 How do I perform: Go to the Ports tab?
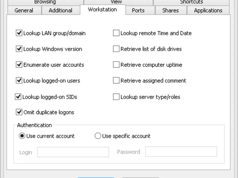pyautogui.click(x=138, y=10)
